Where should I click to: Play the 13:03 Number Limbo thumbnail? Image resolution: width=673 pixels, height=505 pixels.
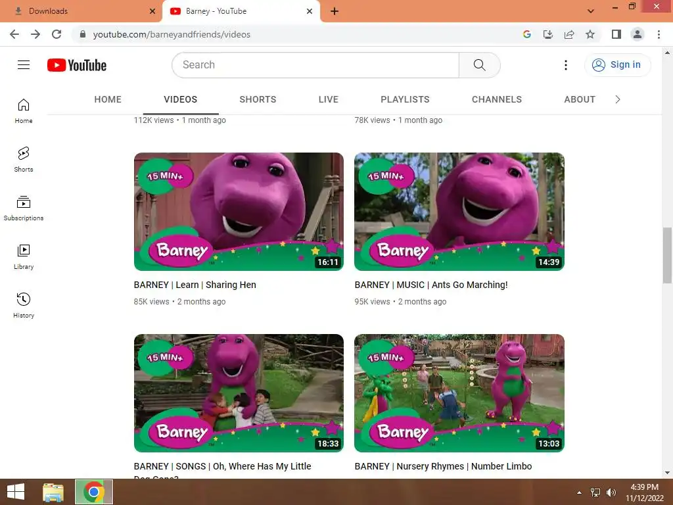pos(459,393)
